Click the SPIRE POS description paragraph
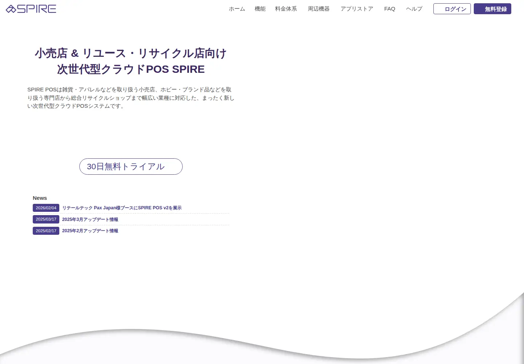The width and height of the screenshot is (524, 364). tap(131, 98)
